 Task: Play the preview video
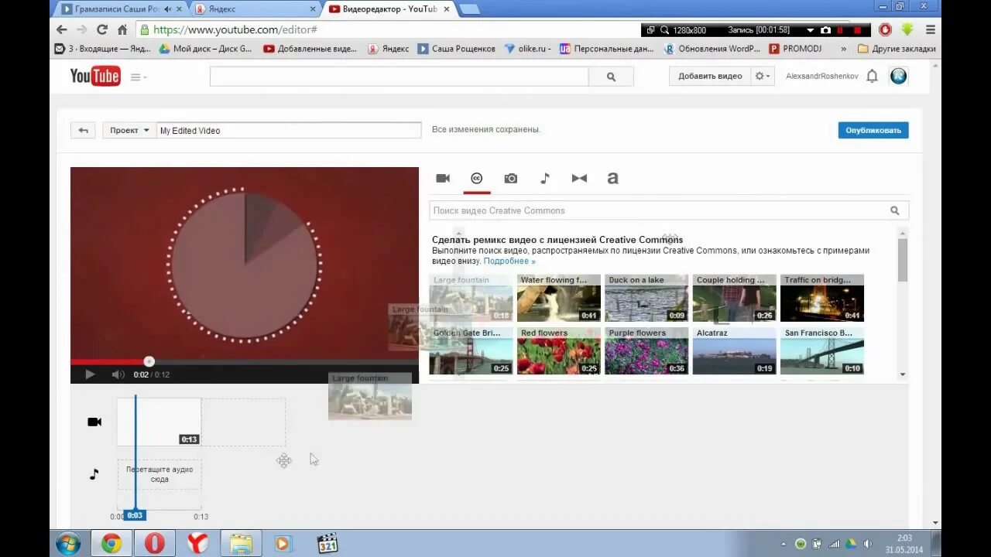(x=90, y=374)
